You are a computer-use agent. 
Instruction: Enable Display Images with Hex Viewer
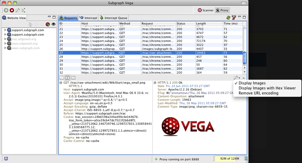(x=267, y=88)
